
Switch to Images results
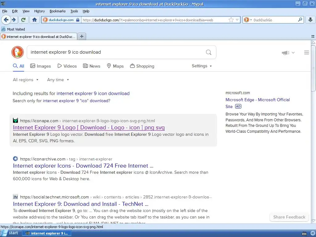[x=40, y=66]
